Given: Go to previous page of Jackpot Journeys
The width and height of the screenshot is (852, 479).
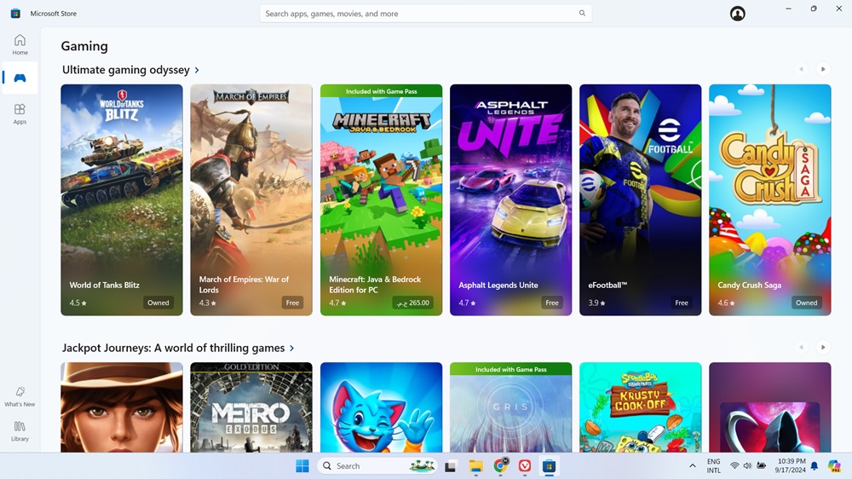Looking at the screenshot, I should click(x=801, y=347).
